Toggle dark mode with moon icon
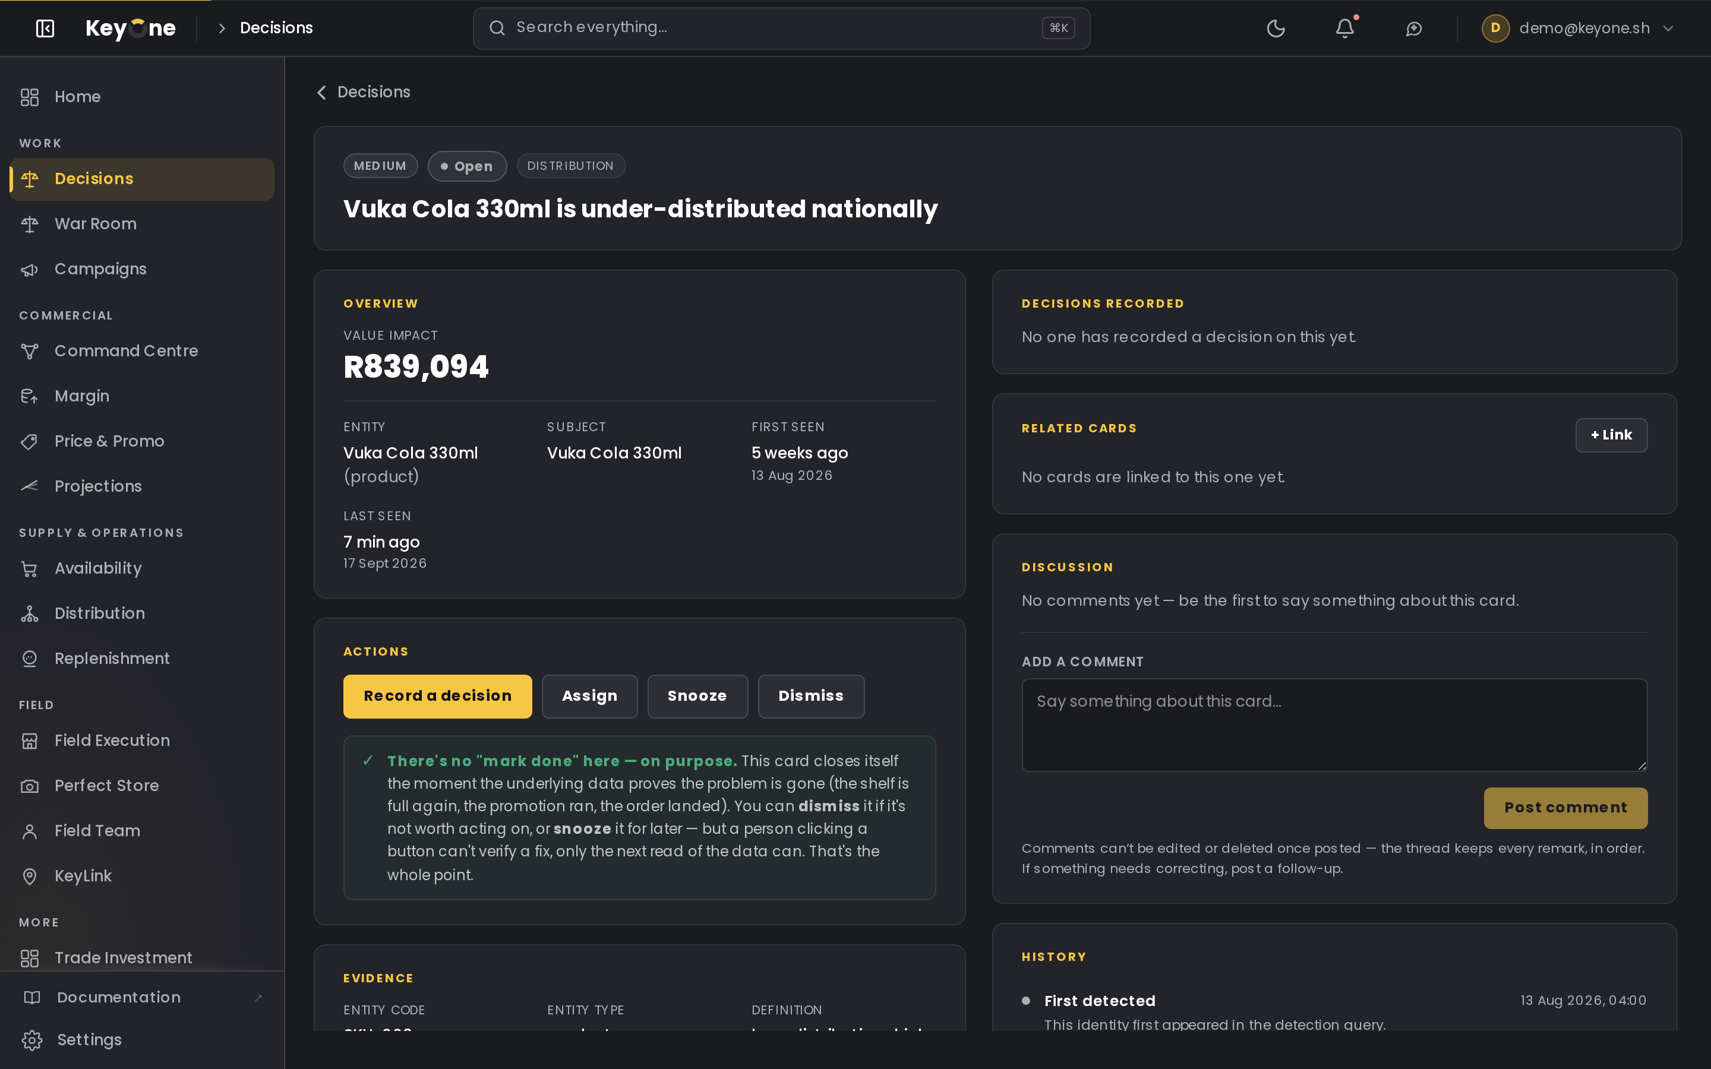Image resolution: width=1711 pixels, height=1069 pixels. pyautogui.click(x=1276, y=29)
